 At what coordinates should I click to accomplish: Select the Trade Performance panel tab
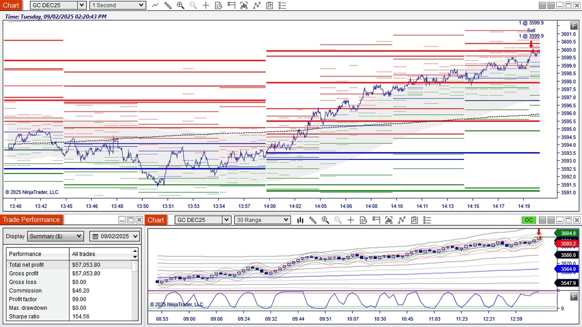tap(31, 220)
